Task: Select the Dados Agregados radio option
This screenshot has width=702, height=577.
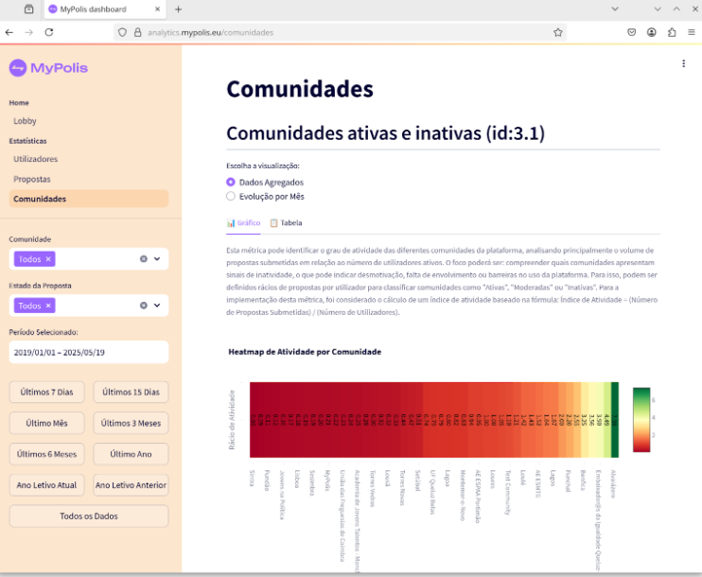Action: (231, 182)
